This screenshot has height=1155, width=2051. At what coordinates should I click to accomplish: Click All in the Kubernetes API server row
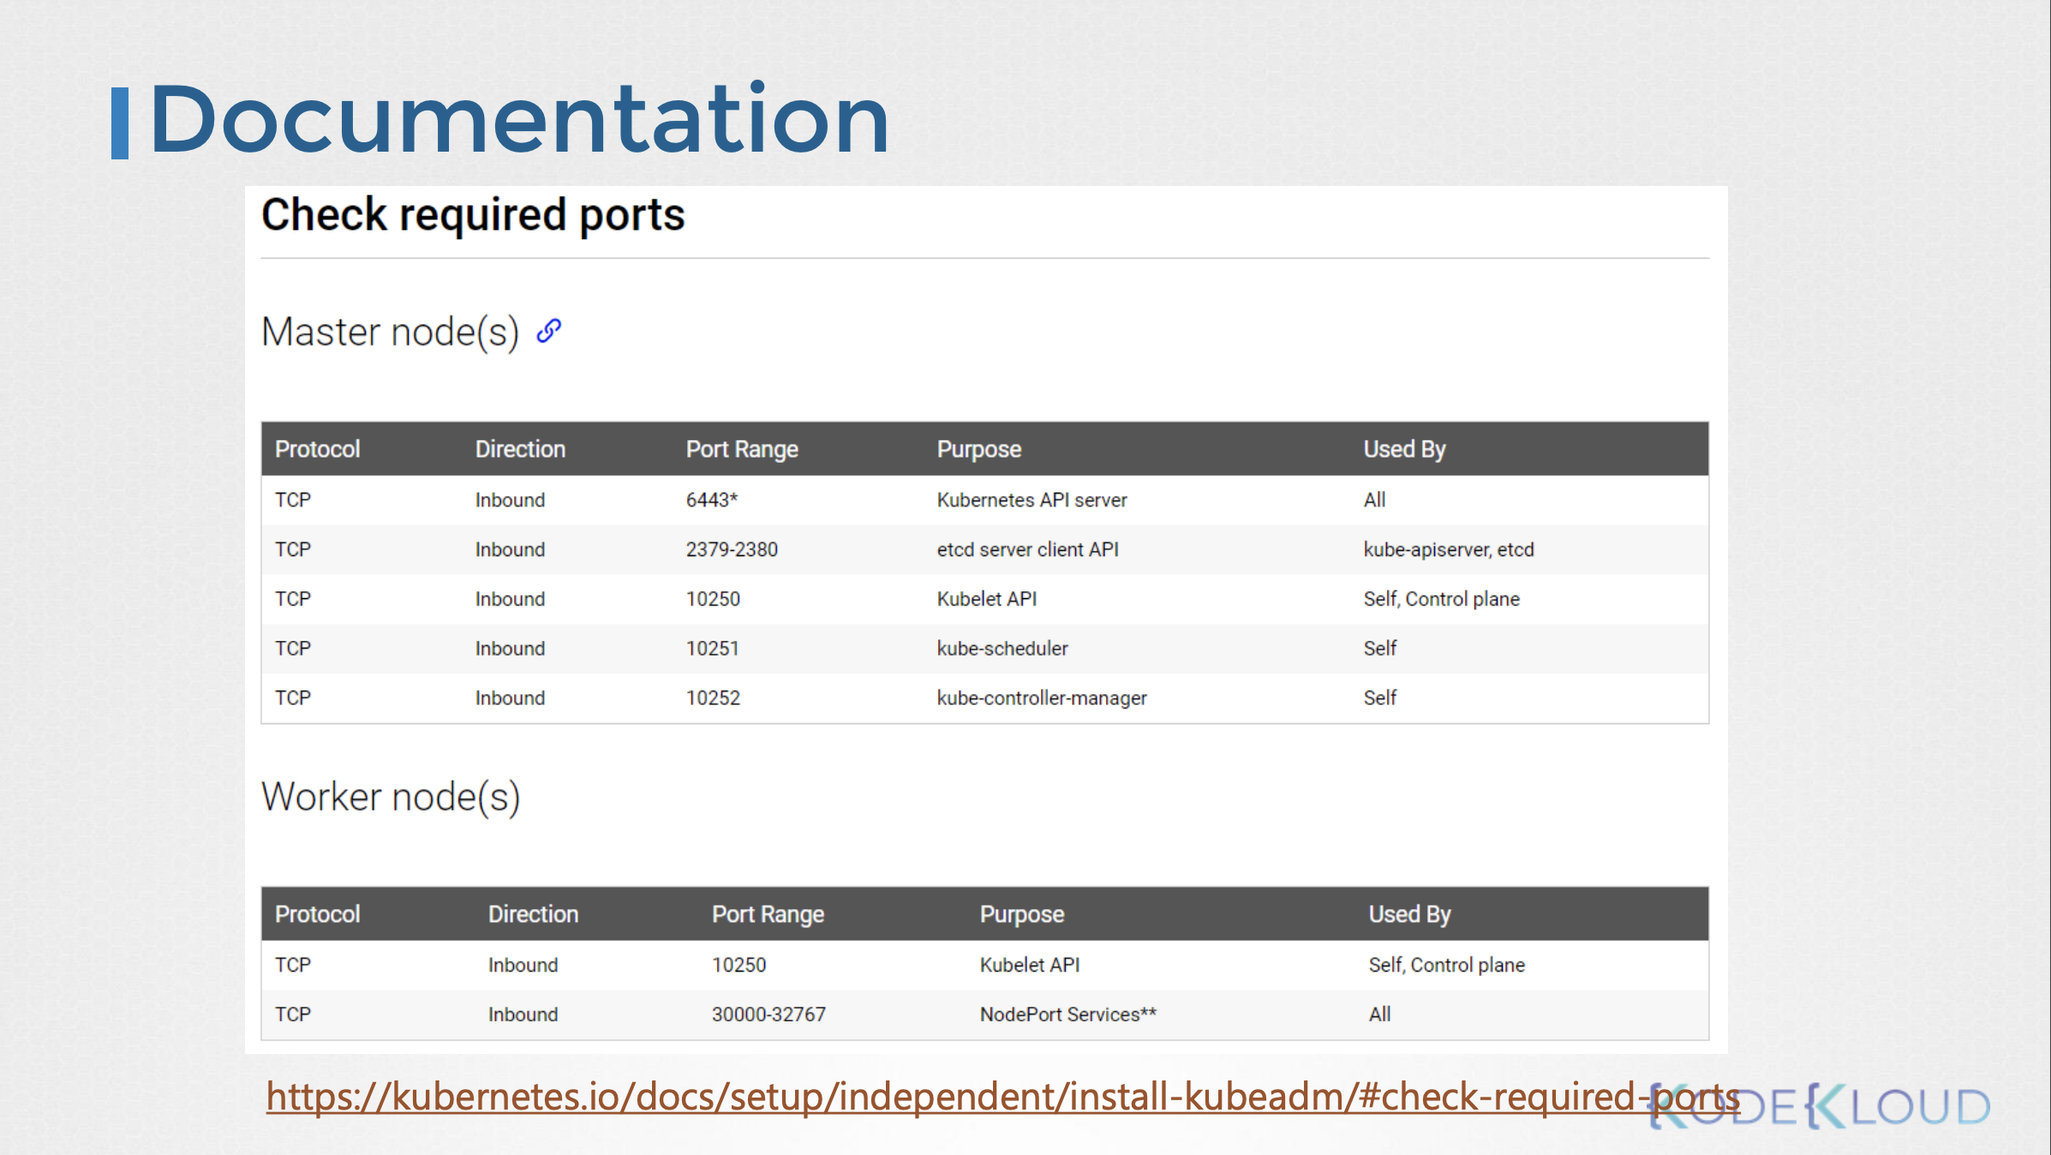[1374, 500]
